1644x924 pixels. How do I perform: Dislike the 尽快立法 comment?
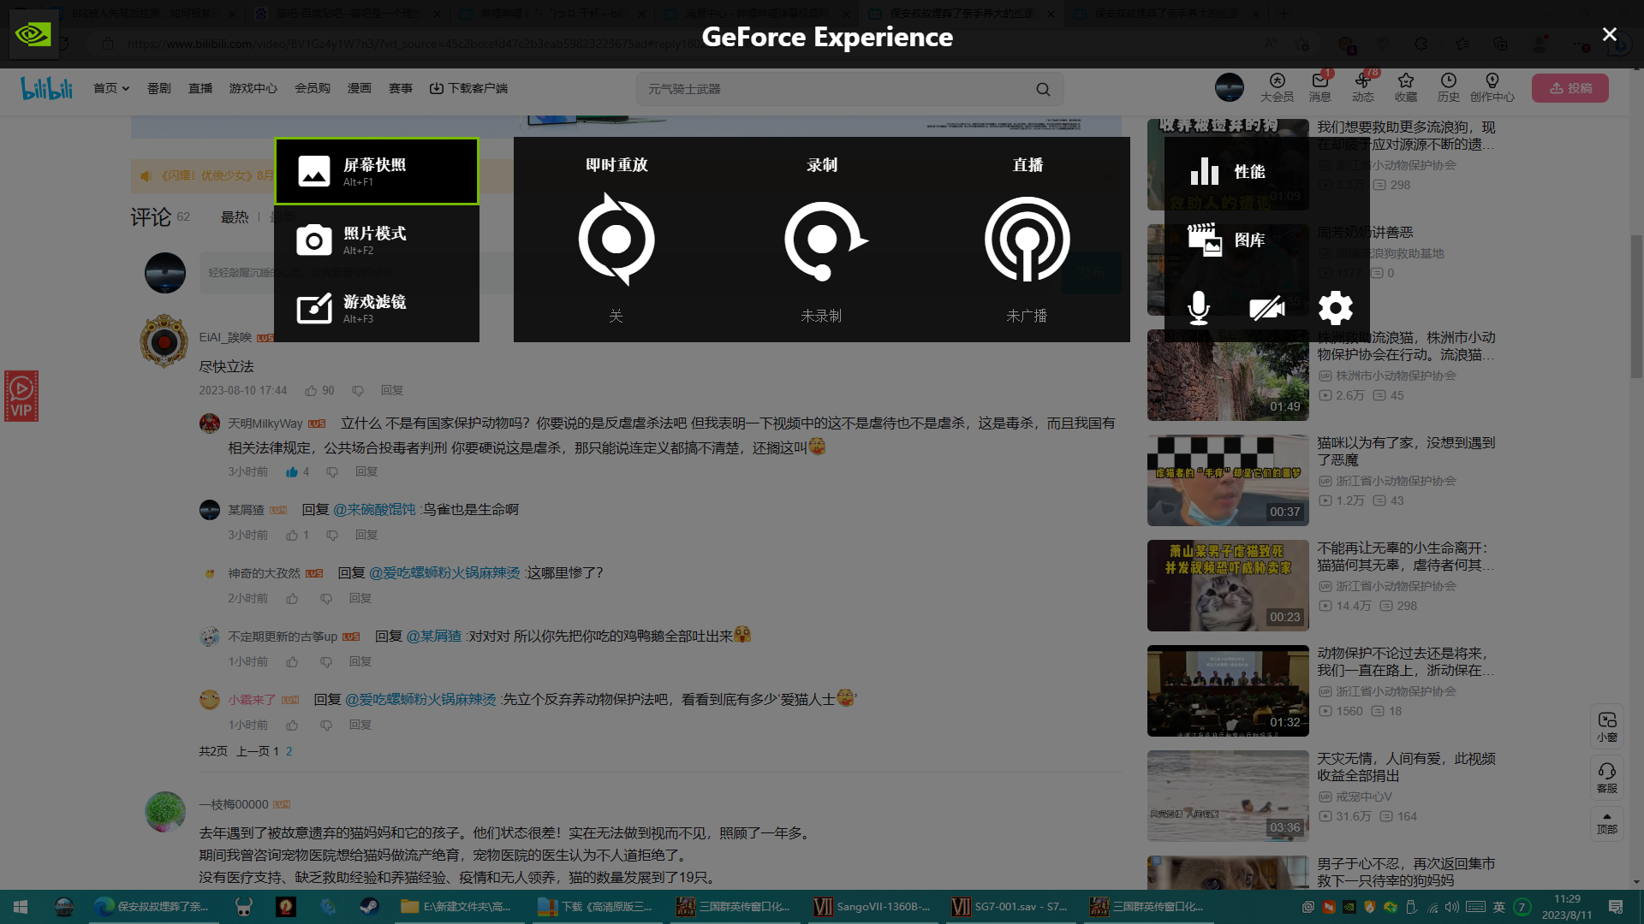click(x=358, y=390)
